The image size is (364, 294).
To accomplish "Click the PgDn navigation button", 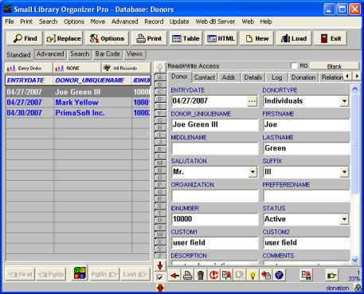I will pos(104,274).
